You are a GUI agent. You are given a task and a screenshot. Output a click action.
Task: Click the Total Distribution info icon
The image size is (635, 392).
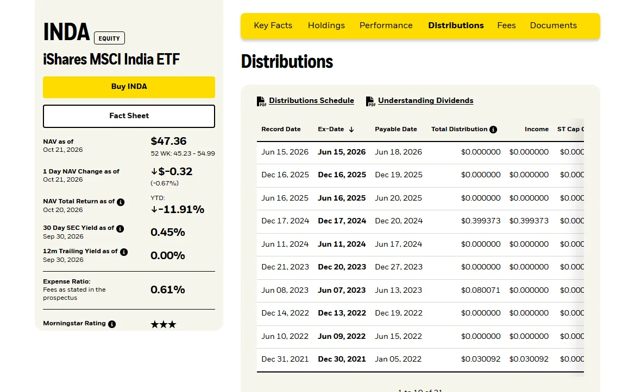[493, 130]
